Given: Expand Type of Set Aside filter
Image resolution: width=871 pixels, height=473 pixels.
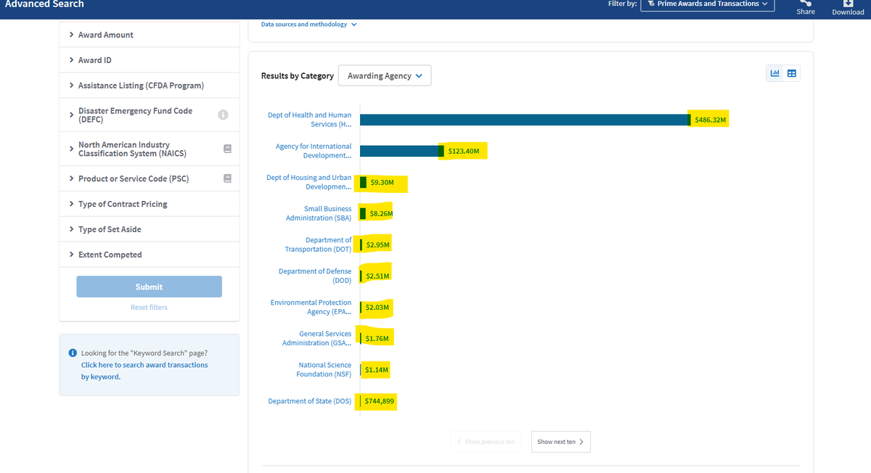Looking at the screenshot, I should 150,229.
